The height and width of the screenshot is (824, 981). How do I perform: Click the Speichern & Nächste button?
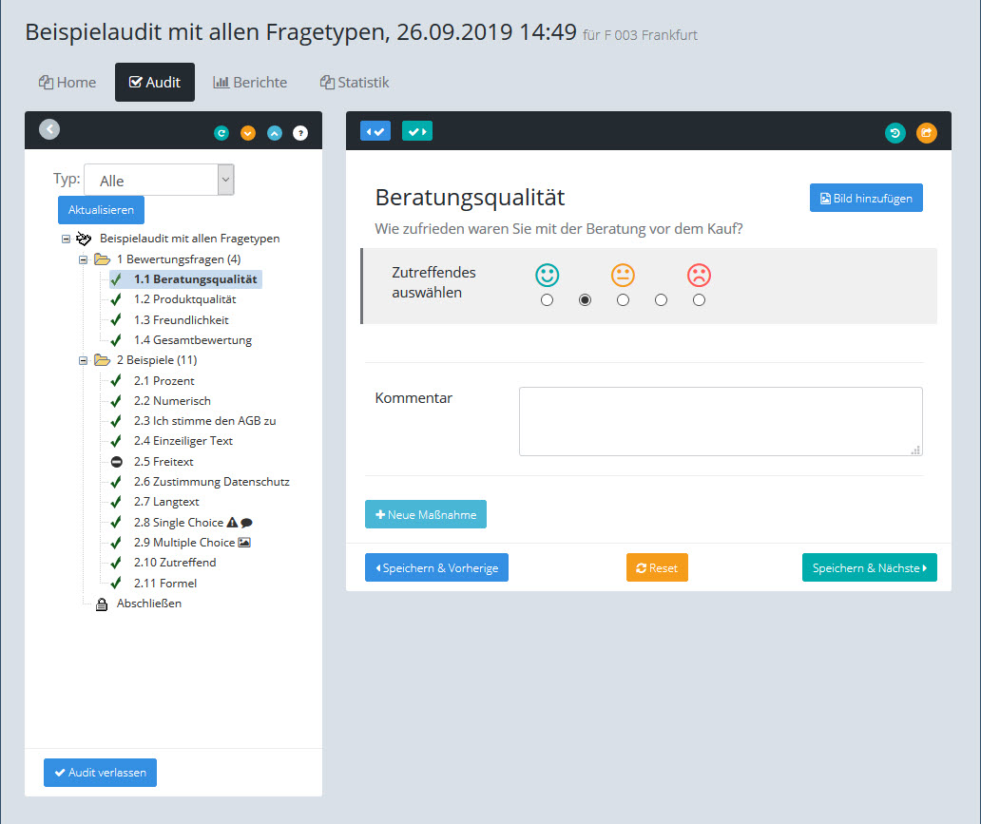(869, 567)
